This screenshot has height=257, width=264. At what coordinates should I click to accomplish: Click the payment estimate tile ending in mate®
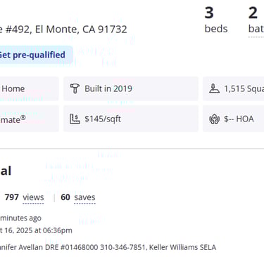29,119
